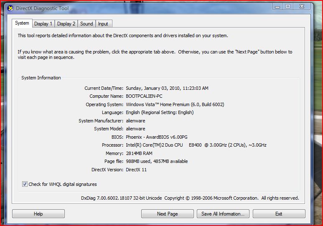Uncheck Check for WHQL digital signatures
Screen dimensions: 323x226
pyautogui.click(x=25, y=184)
